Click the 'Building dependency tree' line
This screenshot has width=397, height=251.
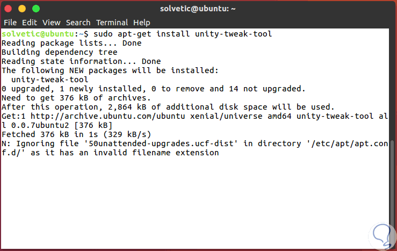point(59,52)
